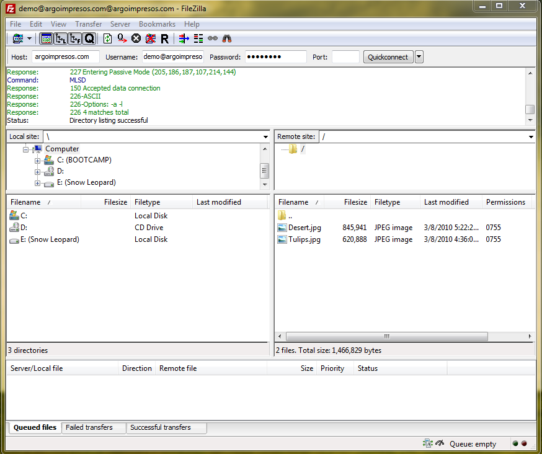Toggle message log display
The height and width of the screenshot is (454, 542).
[x=46, y=38]
